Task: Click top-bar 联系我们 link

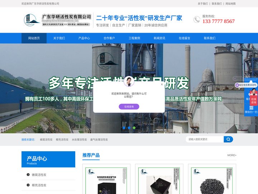Action: click(217, 4)
